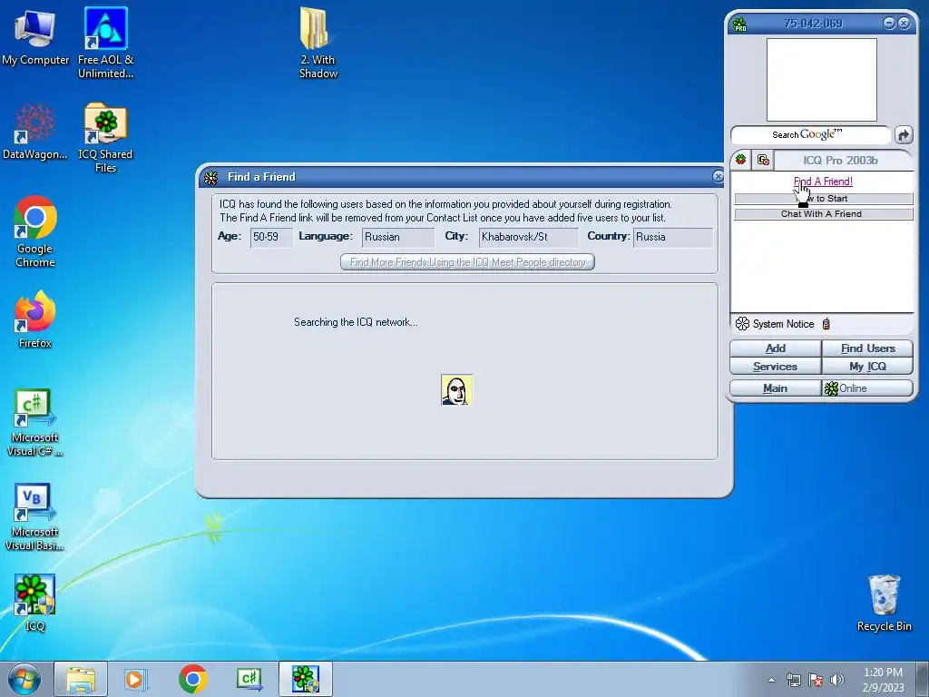This screenshot has height=697, width=929.
Task: Click the Age field showing 50-59
Action: 271,237
